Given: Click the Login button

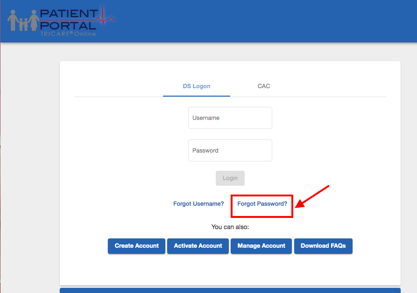Looking at the screenshot, I should [230, 178].
